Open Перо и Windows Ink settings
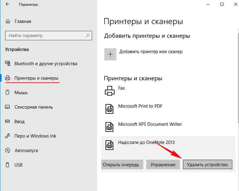 click(35, 136)
